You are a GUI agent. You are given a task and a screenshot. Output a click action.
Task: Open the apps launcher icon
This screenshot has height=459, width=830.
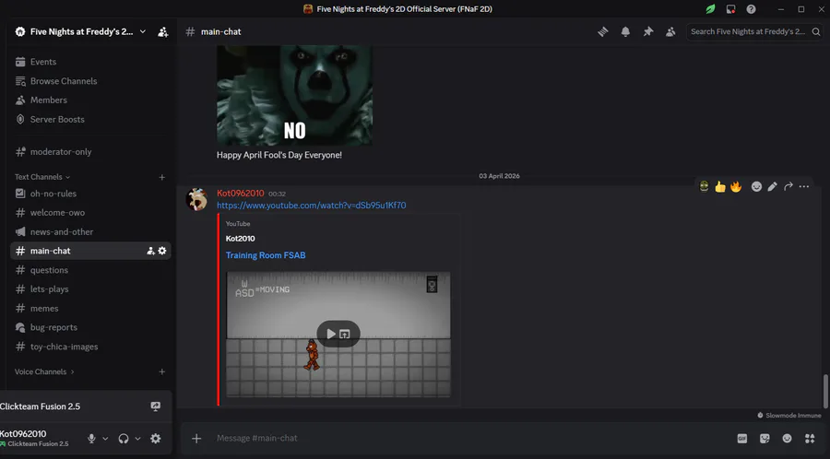coord(810,439)
